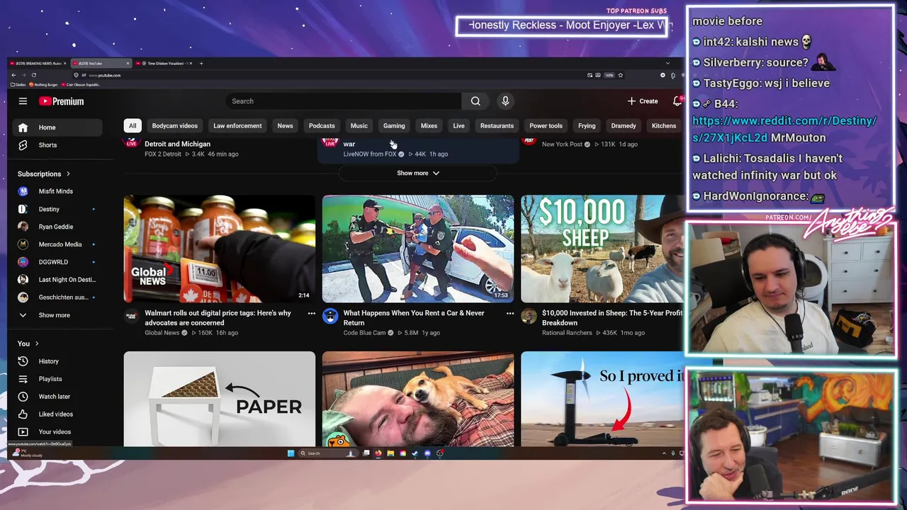Reload the page in browser

pos(34,75)
